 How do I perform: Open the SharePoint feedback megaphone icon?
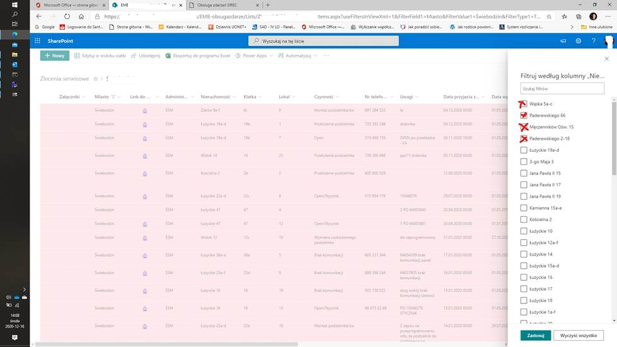pyautogui.click(x=563, y=41)
